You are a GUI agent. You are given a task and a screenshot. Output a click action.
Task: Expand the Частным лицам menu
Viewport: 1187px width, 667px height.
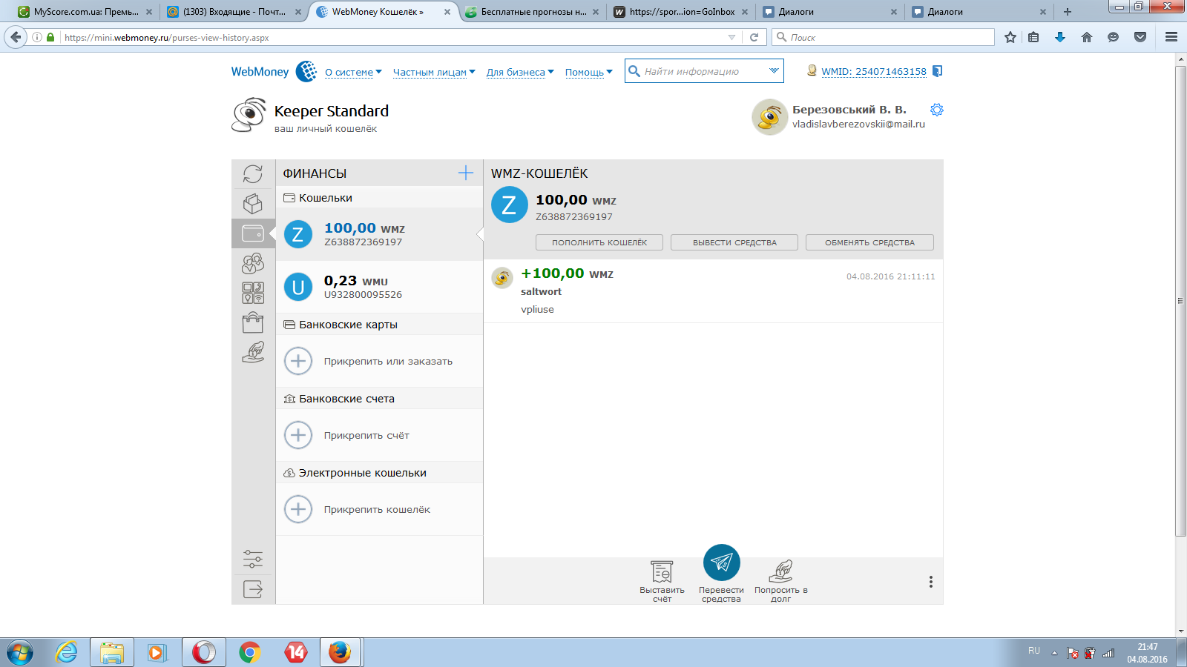(x=434, y=72)
